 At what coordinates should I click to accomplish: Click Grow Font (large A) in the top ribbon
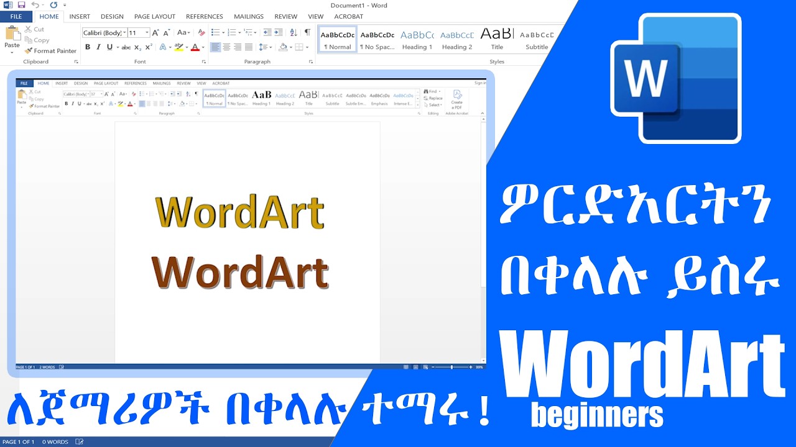[x=155, y=32]
